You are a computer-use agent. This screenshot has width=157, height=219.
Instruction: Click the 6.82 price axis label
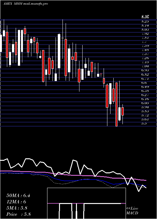tap(145, 74)
